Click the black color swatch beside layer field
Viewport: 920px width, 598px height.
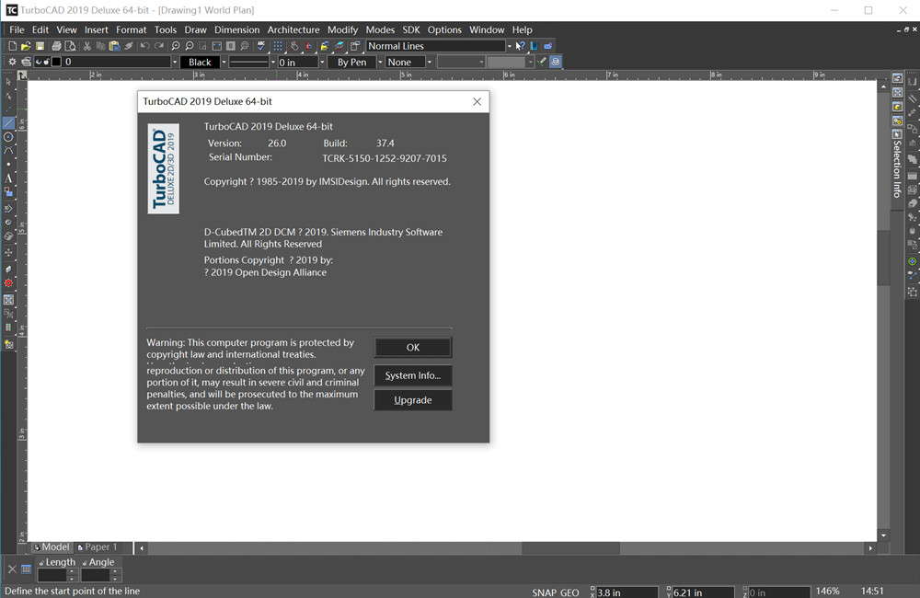pos(56,63)
